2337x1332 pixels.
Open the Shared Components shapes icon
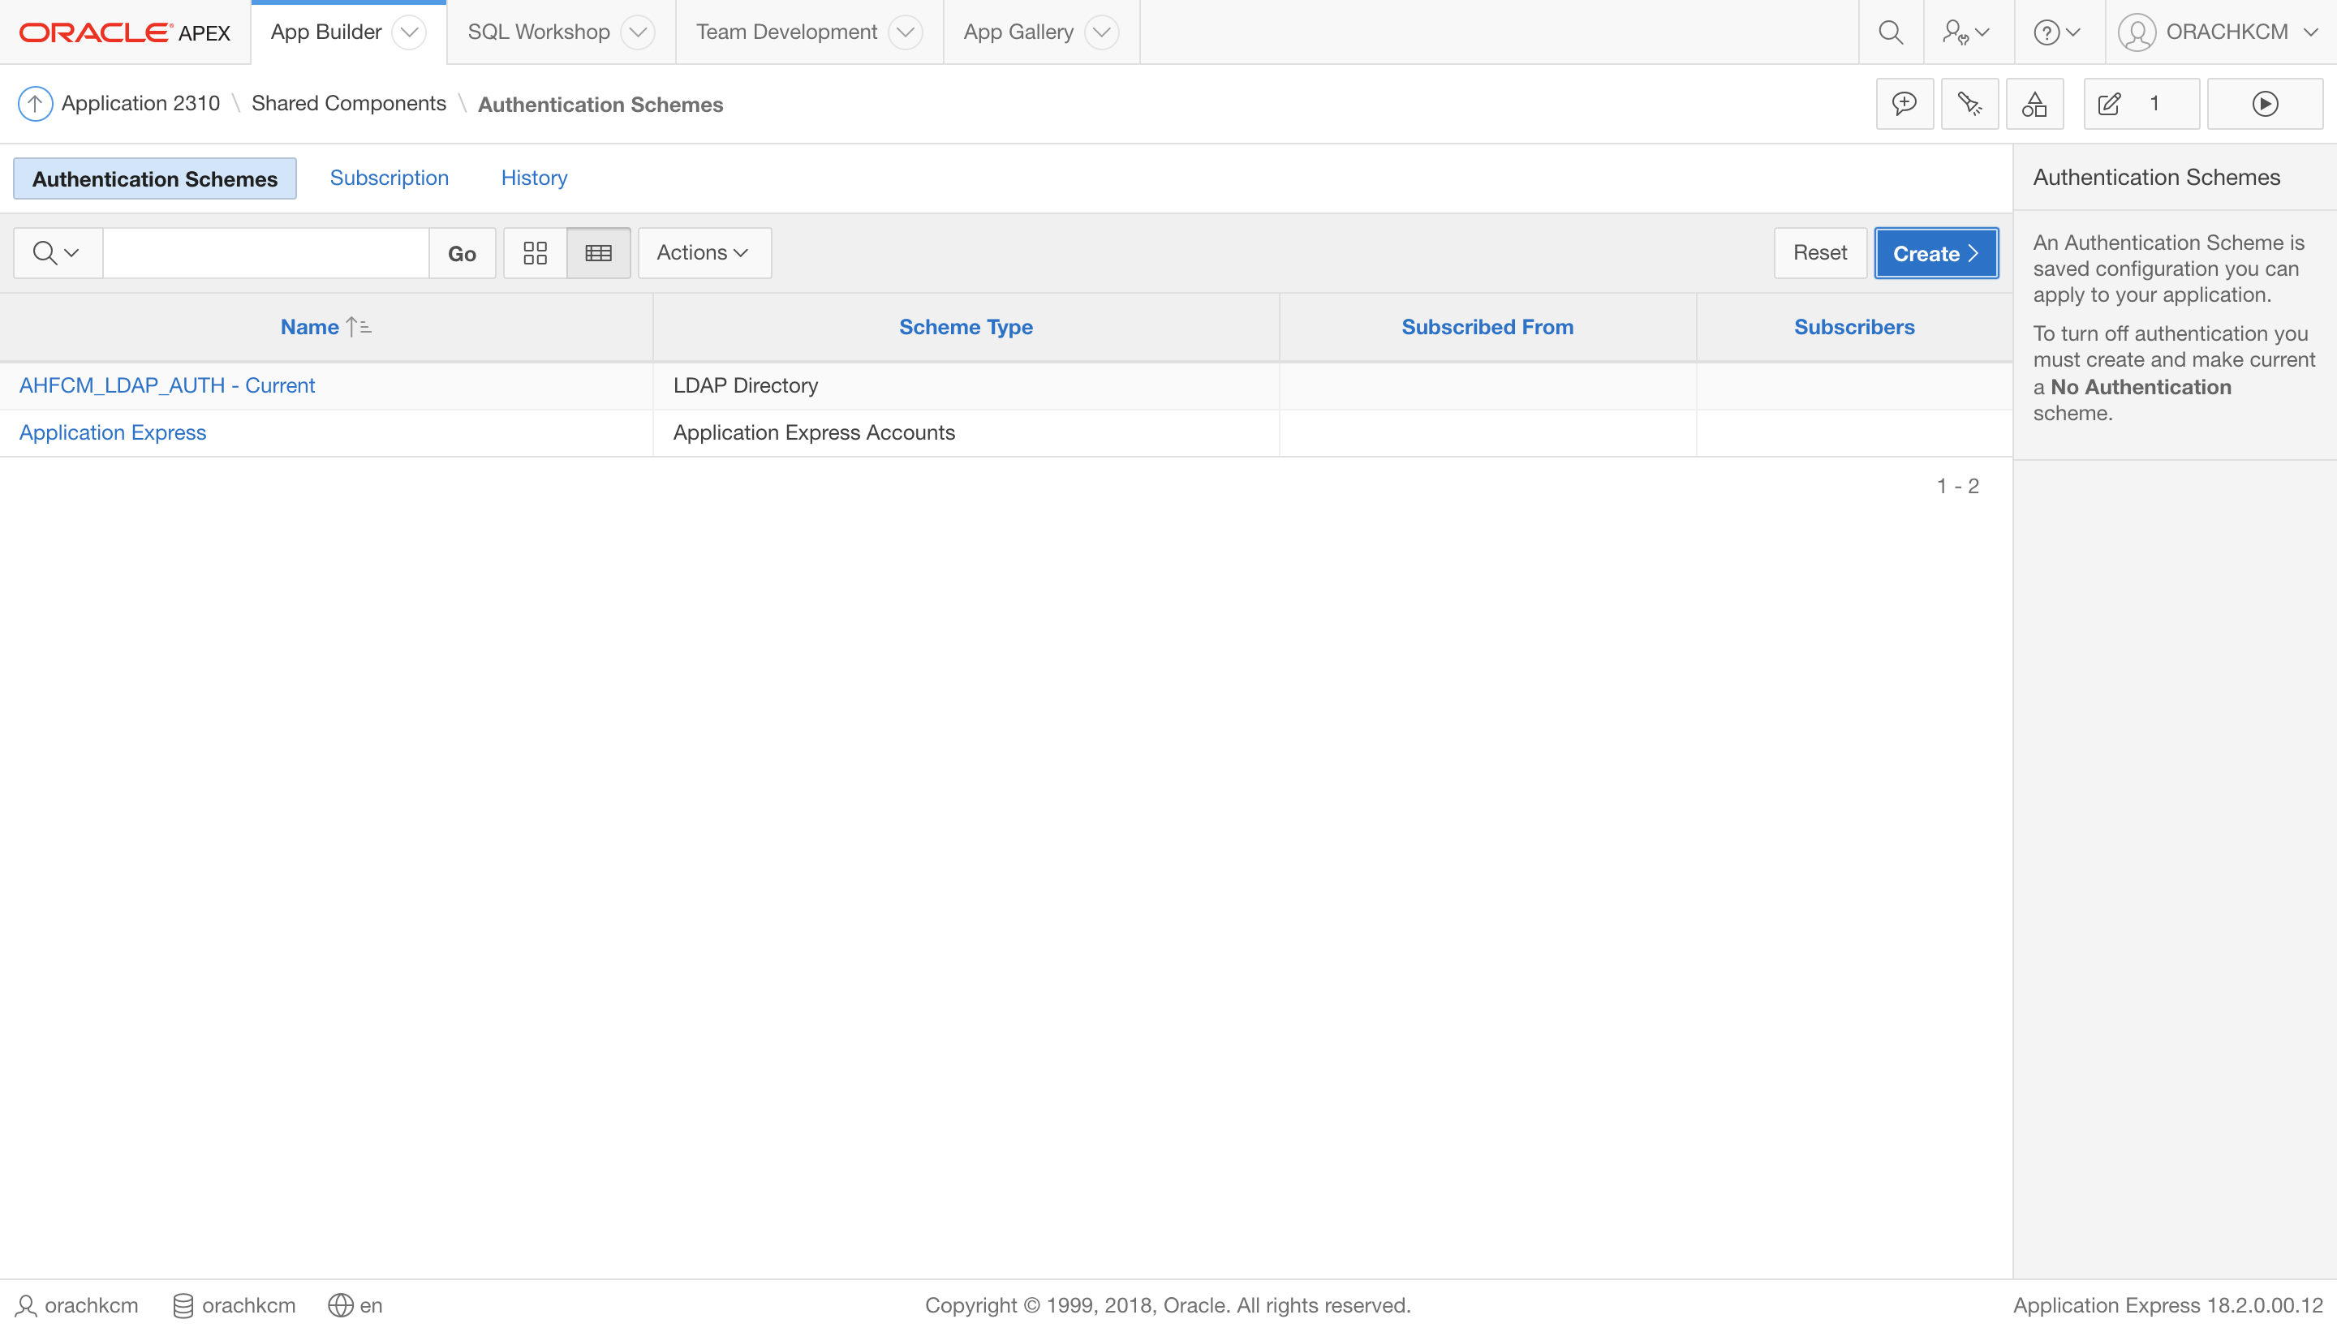pos(2034,105)
